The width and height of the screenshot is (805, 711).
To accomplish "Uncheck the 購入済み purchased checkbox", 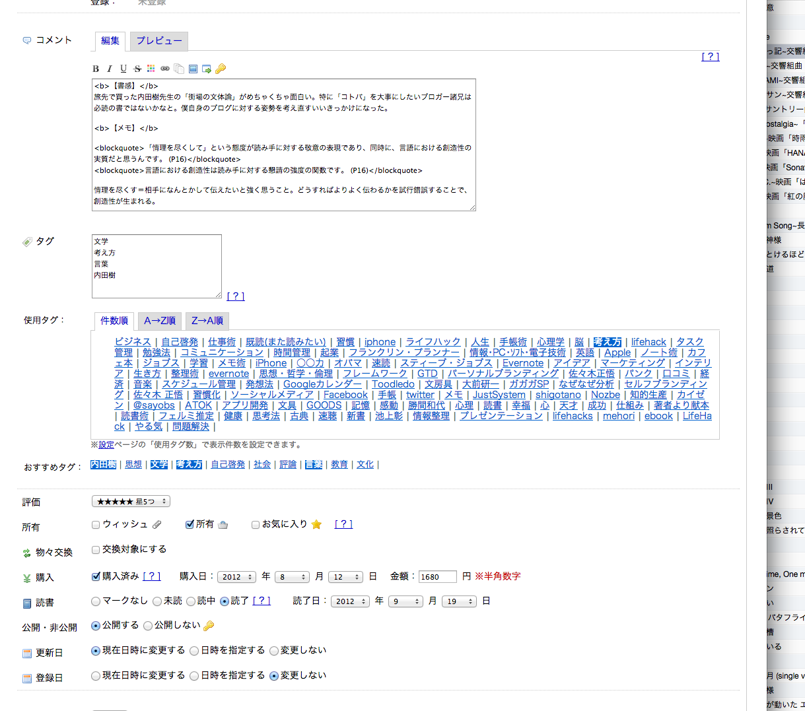I will pos(96,576).
